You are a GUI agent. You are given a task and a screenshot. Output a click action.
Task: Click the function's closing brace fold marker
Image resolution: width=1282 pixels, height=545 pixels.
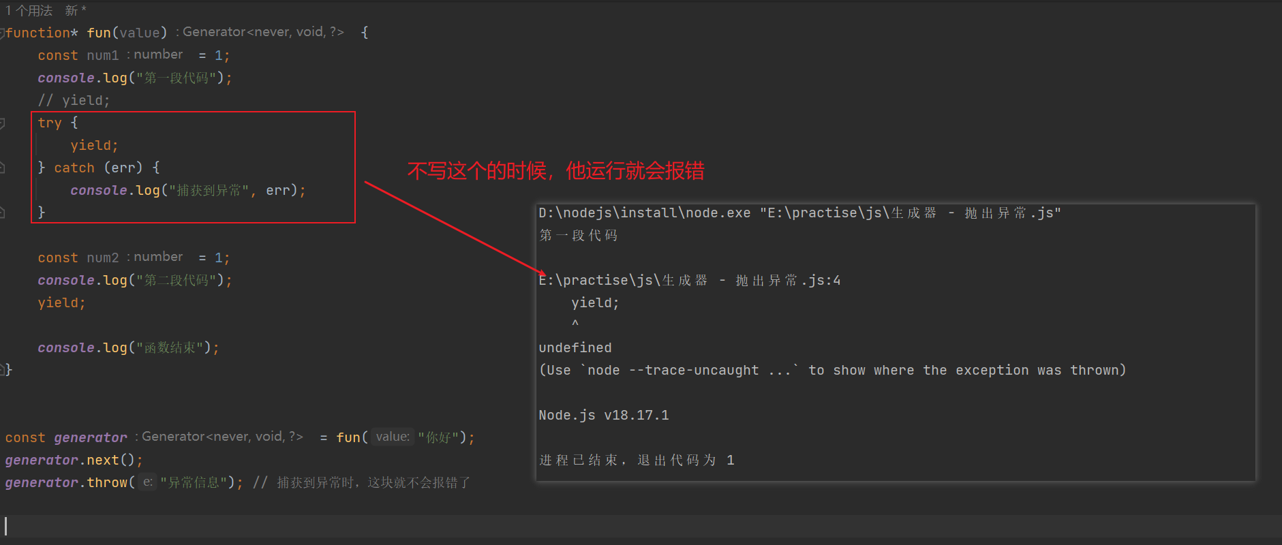coord(3,370)
